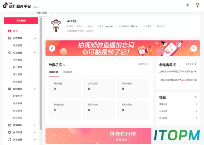The width and height of the screenshot is (204, 145).
Task: Expand the 直播数据 section chevron
Action: [35, 125]
